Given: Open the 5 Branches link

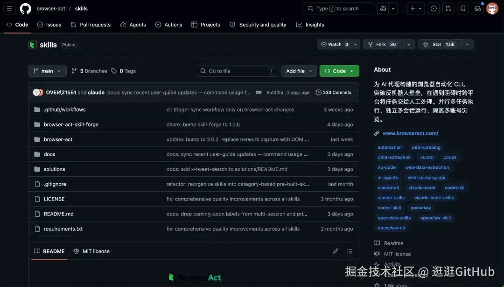Looking at the screenshot, I should pyautogui.click(x=89, y=71).
